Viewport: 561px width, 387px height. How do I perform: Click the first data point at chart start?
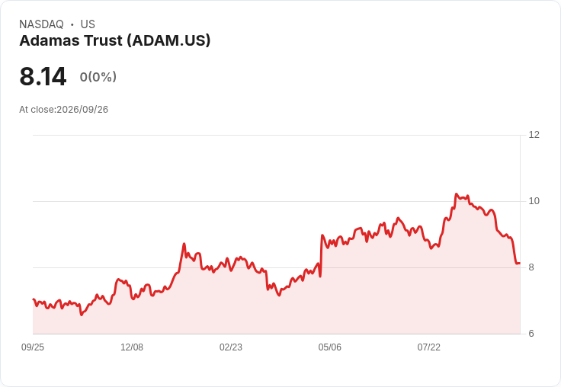pyautogui.click(x=34, y=299)
